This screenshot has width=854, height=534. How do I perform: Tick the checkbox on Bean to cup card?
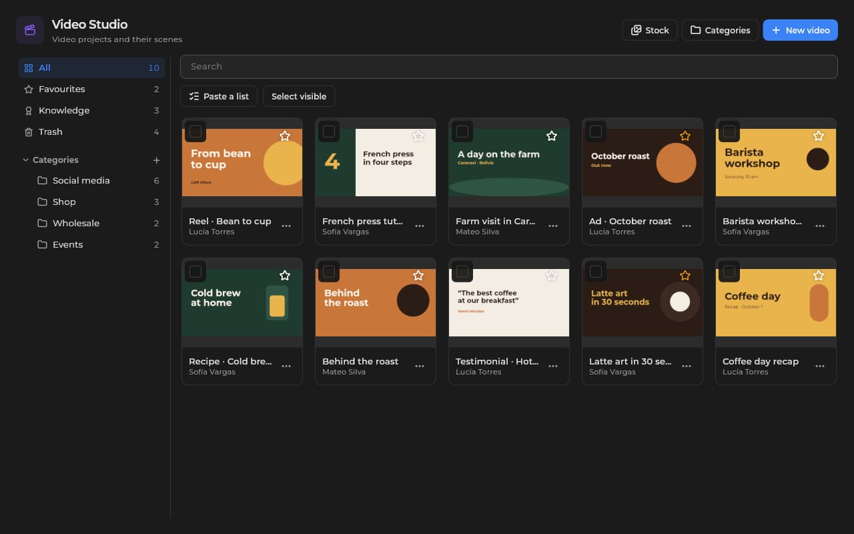pos(195,131)
